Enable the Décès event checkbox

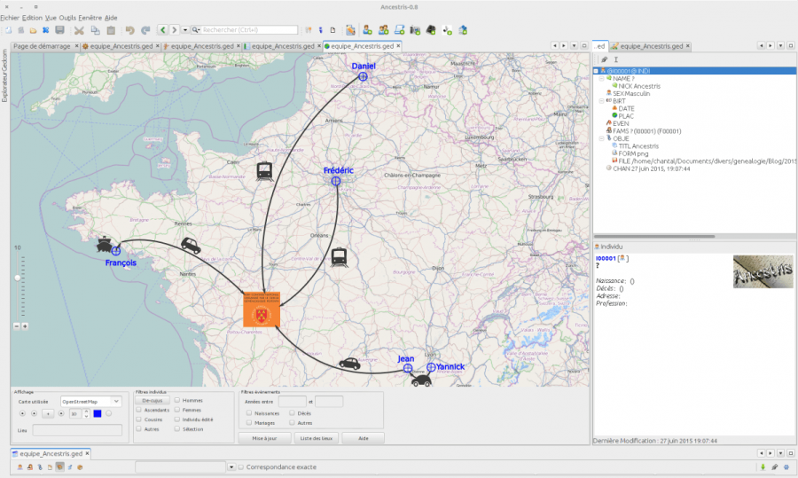[292, 413]
